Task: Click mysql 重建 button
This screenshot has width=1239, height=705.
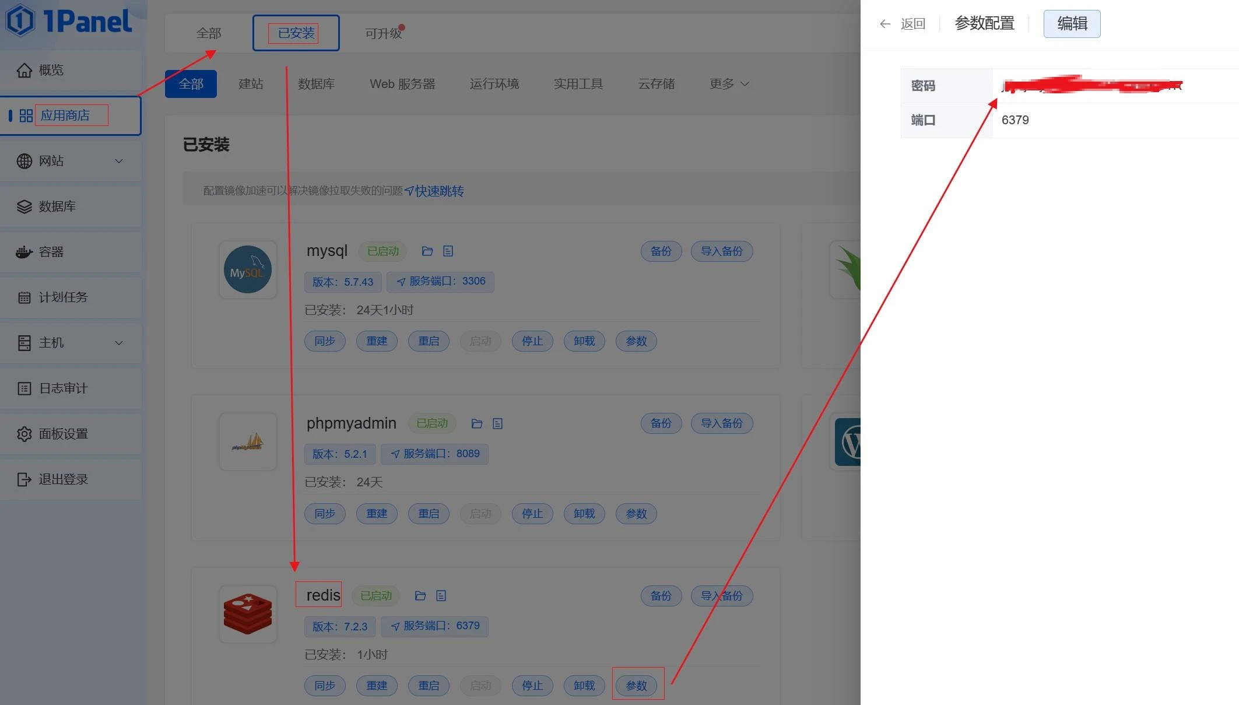Action: [377, 341]
